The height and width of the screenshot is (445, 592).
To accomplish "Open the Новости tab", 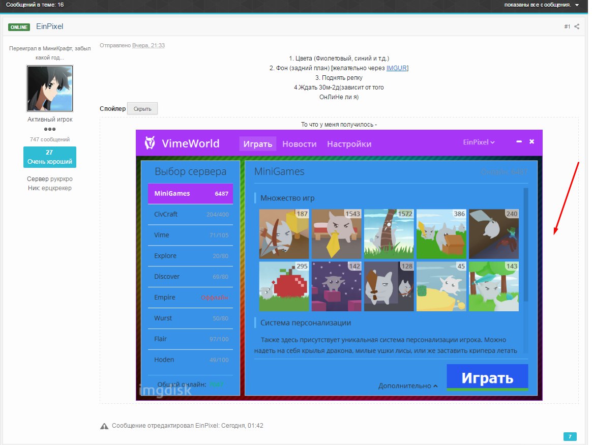I will tap(300, 144).
